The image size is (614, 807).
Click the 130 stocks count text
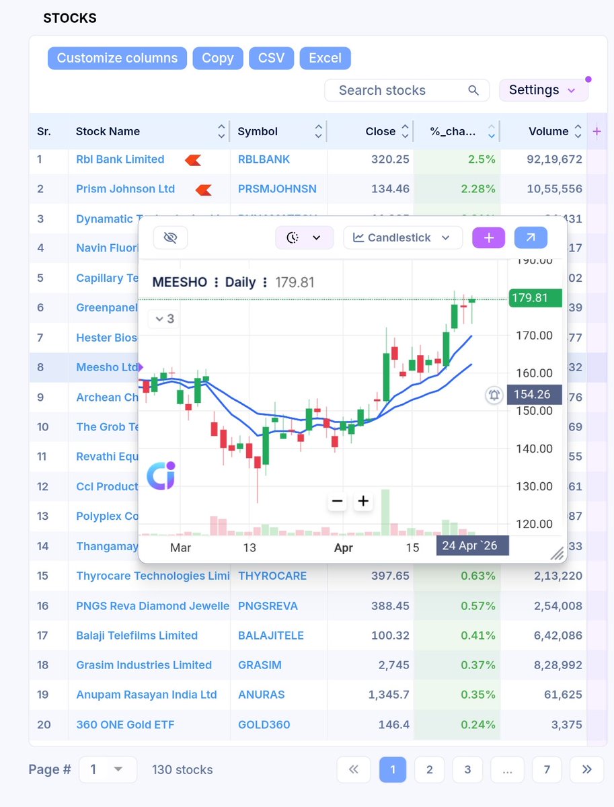[x=182, y=769]
